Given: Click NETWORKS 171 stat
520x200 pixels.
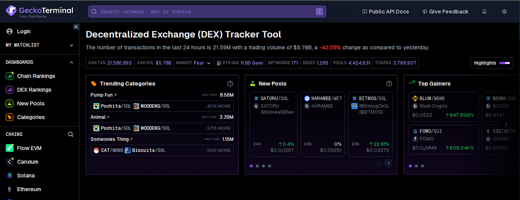Looking at the screenshot, I should [x=283, y=63].
